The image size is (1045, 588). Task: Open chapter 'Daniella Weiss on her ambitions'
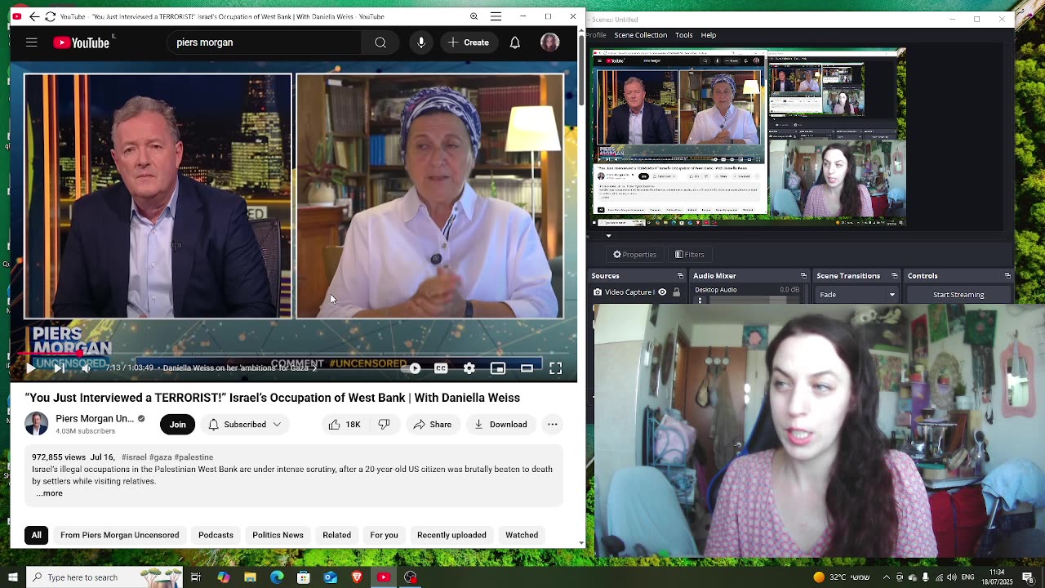[240, 368]
